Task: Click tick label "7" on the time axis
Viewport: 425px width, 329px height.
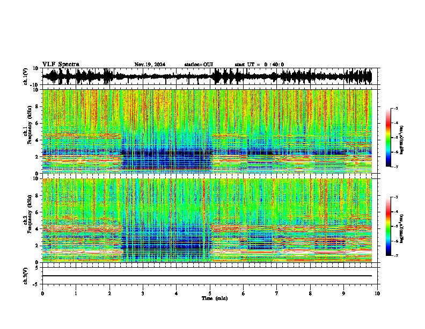Action: click(x=277, y=294)
